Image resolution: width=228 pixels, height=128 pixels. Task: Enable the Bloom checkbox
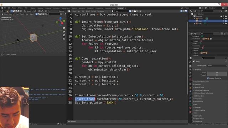click(195, 85)
